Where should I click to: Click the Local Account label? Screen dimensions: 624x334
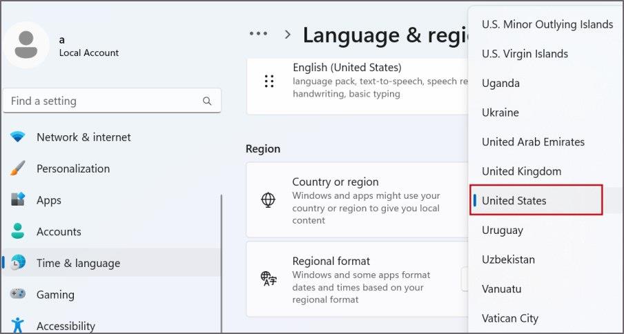[x=89, y=53]
